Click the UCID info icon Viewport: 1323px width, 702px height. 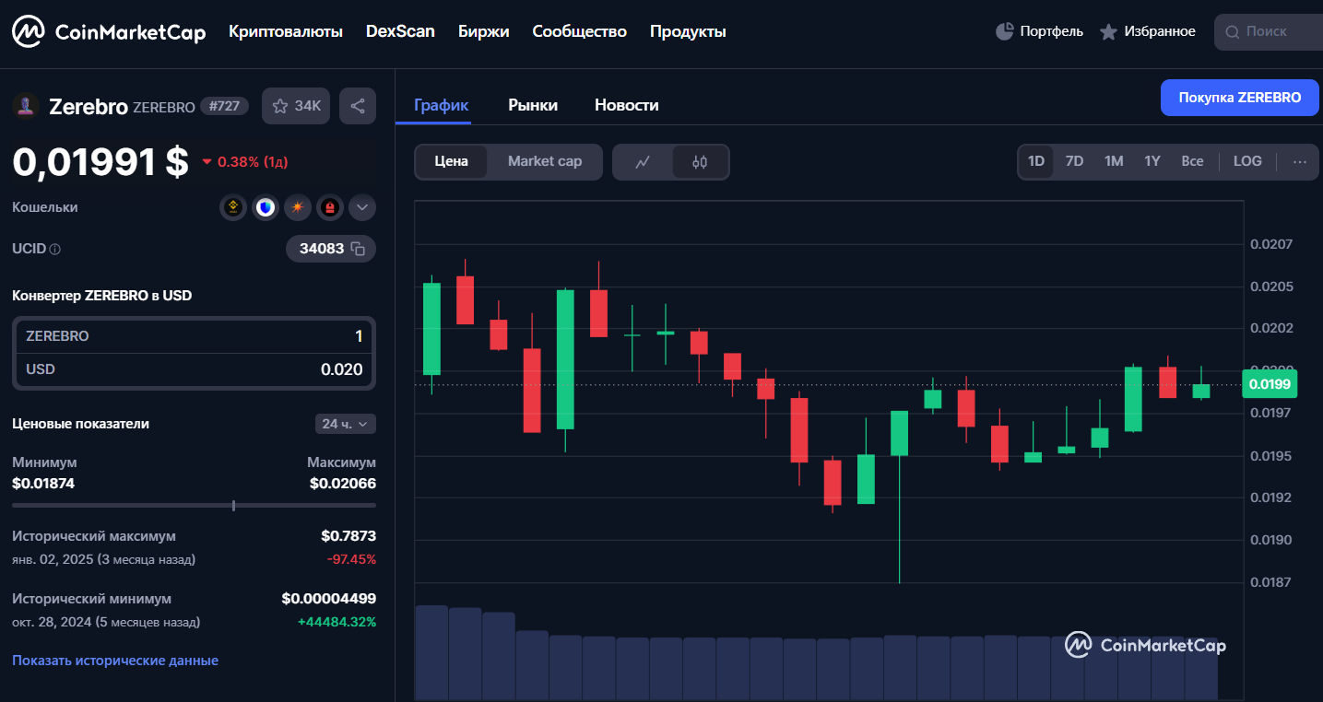pyautogui.click(x=54, y=249)
